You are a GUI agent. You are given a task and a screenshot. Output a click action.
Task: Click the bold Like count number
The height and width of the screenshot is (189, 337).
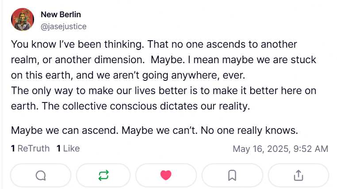tap(58, 148)
